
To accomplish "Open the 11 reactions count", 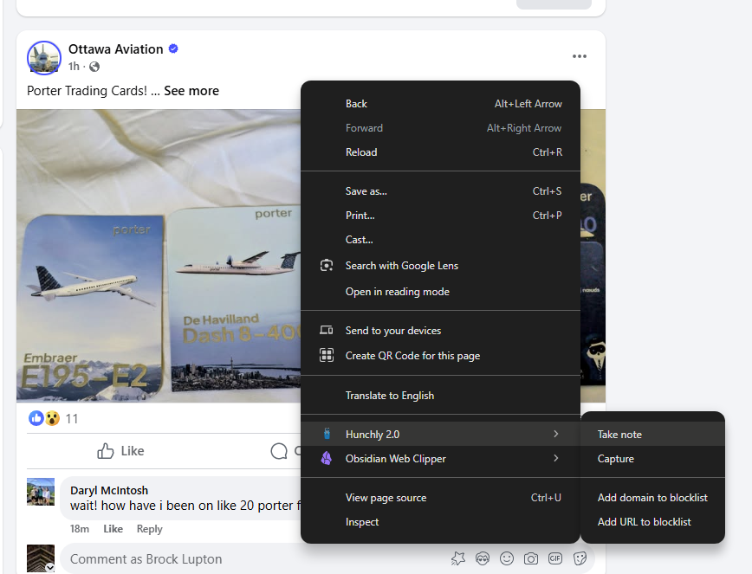I will pyautogui.click(x=71, y=419).
